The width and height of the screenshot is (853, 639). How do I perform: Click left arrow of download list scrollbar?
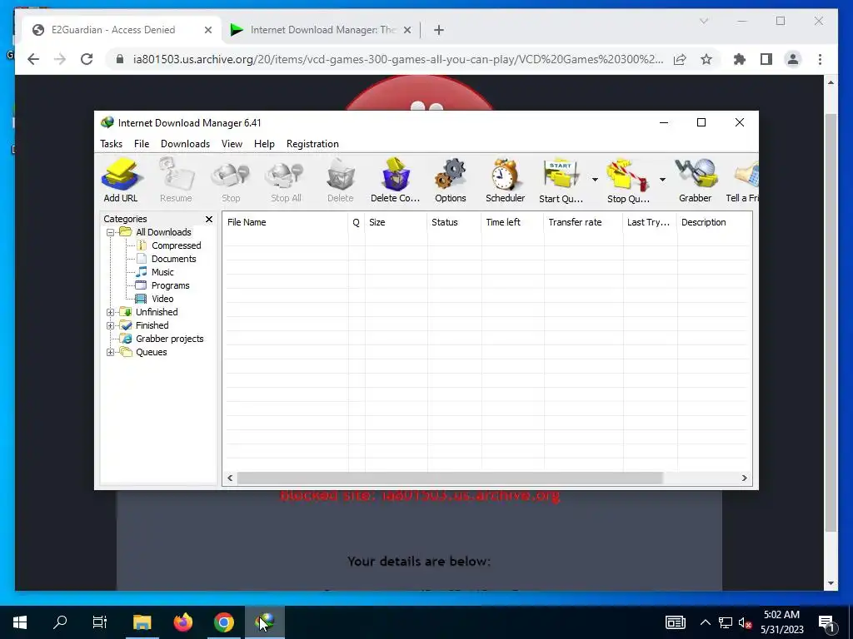point(230,478)
